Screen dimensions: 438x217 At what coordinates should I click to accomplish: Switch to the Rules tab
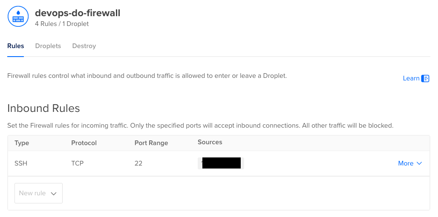point(16,46)
